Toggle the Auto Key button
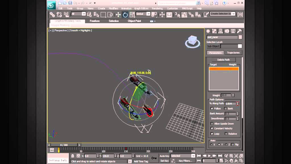The width and height of the screenshot is (291, 164). point(165,156)
